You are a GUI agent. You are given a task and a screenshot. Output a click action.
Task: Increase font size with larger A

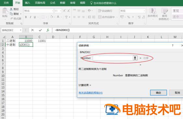[x=64, y=11]
